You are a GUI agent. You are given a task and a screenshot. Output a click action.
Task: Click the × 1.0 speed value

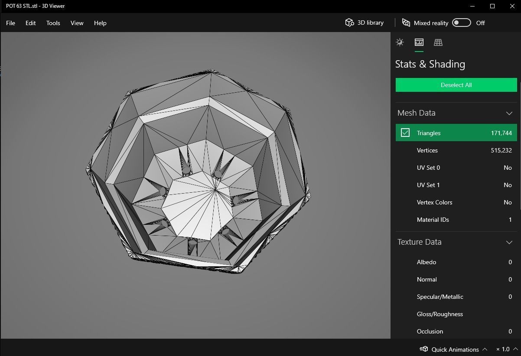point(503,349)
